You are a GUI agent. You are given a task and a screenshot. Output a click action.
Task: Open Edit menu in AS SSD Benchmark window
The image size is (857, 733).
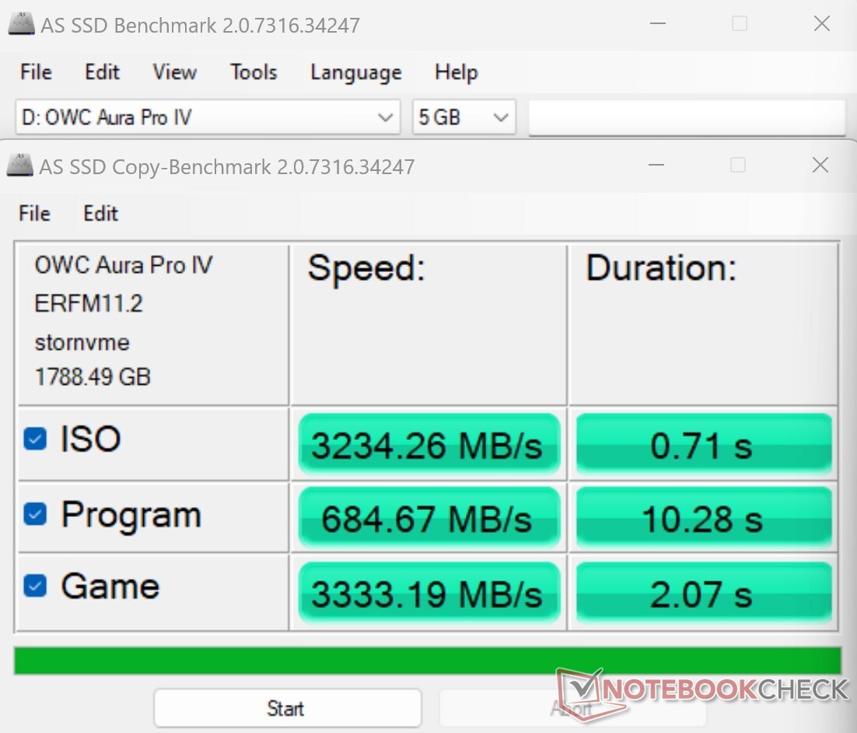[102, 72]
